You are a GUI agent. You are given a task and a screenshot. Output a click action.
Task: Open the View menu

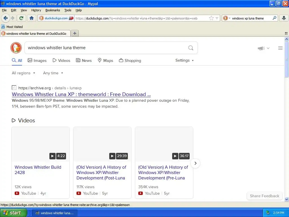24,10
